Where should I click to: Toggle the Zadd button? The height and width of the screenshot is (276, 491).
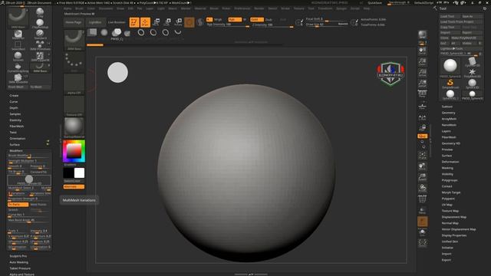(256, 19)
